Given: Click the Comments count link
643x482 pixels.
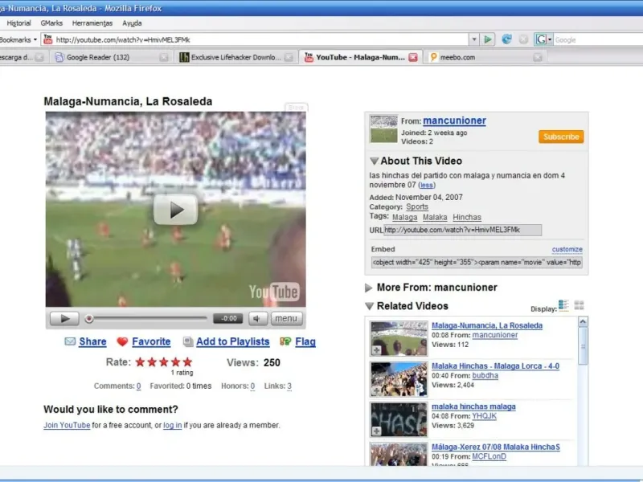Looking at the screenshot, I should click(x=138, y=386).
